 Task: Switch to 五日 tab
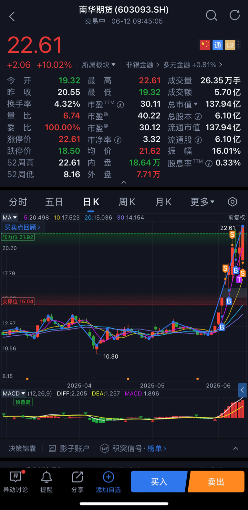[54, 202]
